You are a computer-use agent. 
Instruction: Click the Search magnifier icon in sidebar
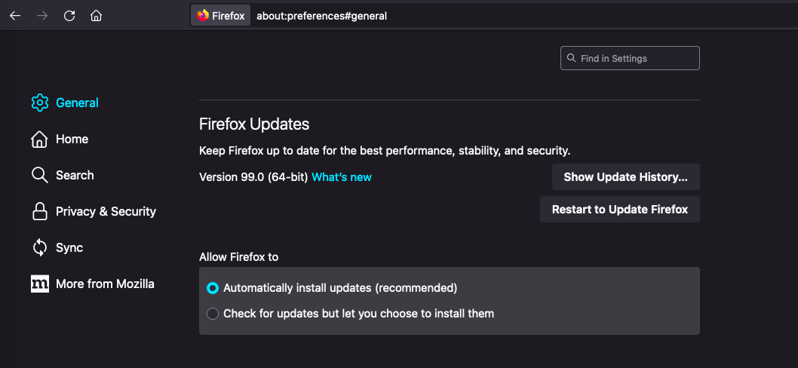point(39,175)
